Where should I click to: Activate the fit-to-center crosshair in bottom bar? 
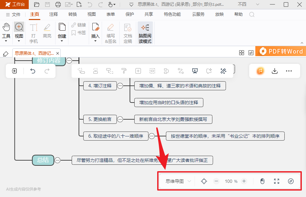(204, 181)
